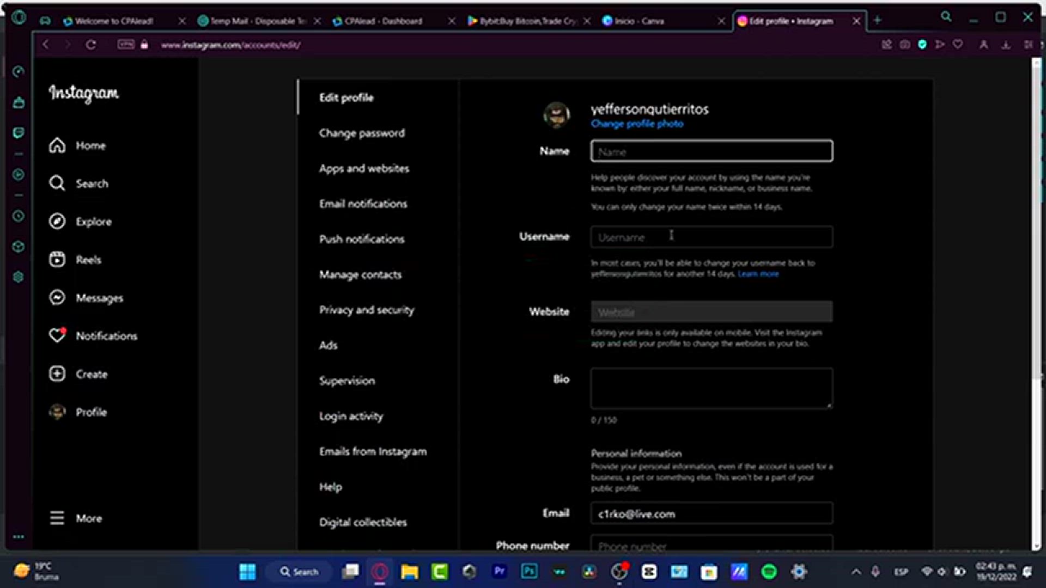Focus the Username input field
The image size is (1046, 588).
(711, 237)
